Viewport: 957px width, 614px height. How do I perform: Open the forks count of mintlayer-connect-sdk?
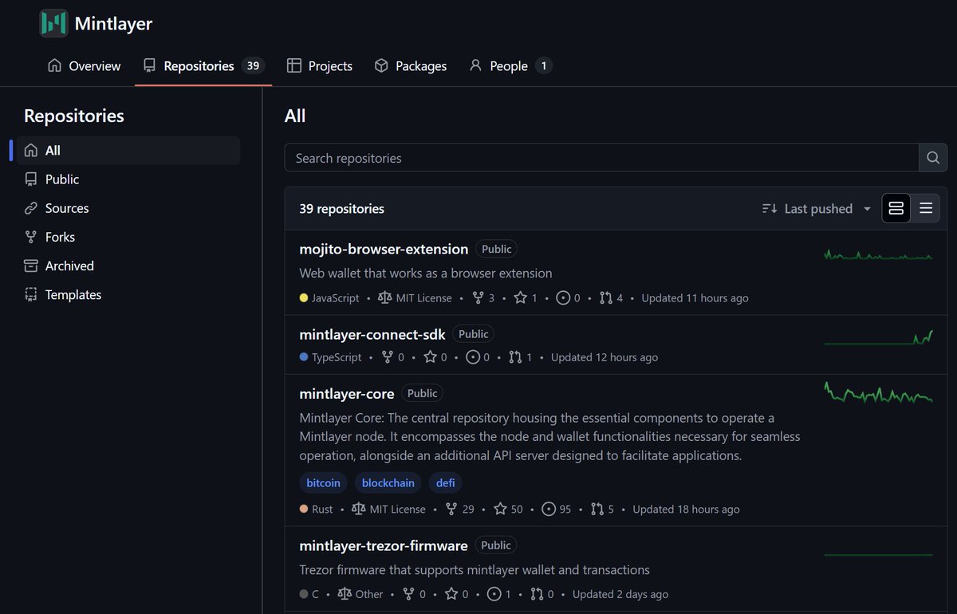click(393, 357)
